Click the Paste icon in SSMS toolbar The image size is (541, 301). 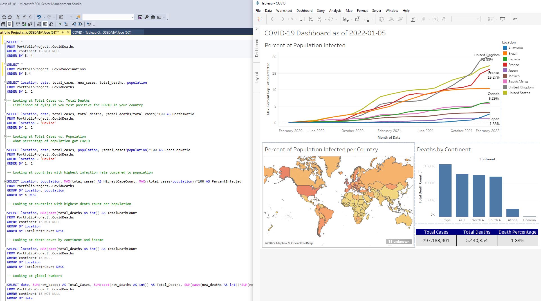tap(30, 17)
